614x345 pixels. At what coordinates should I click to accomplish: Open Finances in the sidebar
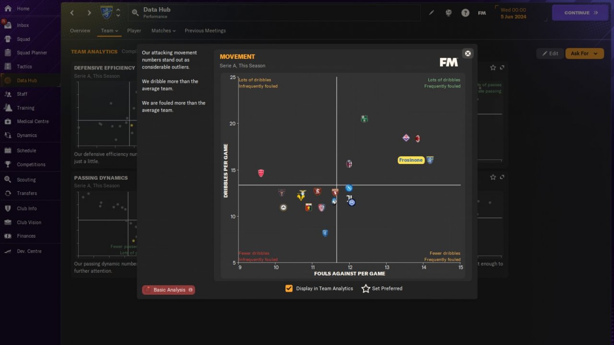26,236
